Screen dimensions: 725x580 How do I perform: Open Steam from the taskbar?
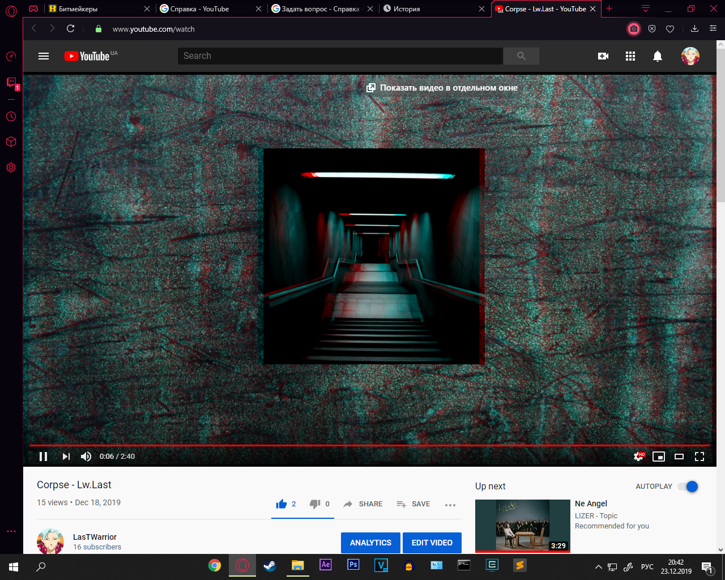point(270,565)
